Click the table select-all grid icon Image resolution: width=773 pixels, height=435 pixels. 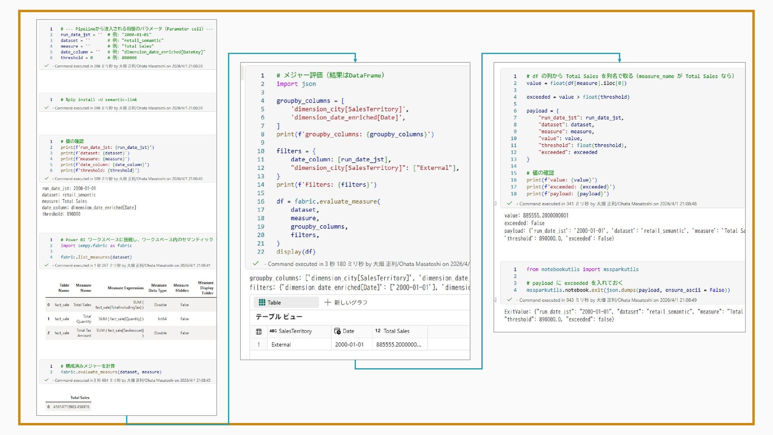259,331
